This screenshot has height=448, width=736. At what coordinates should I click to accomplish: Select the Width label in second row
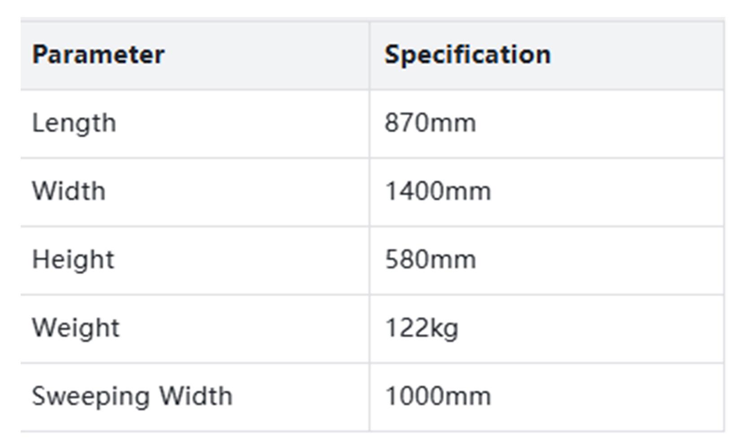pos(69,191)
